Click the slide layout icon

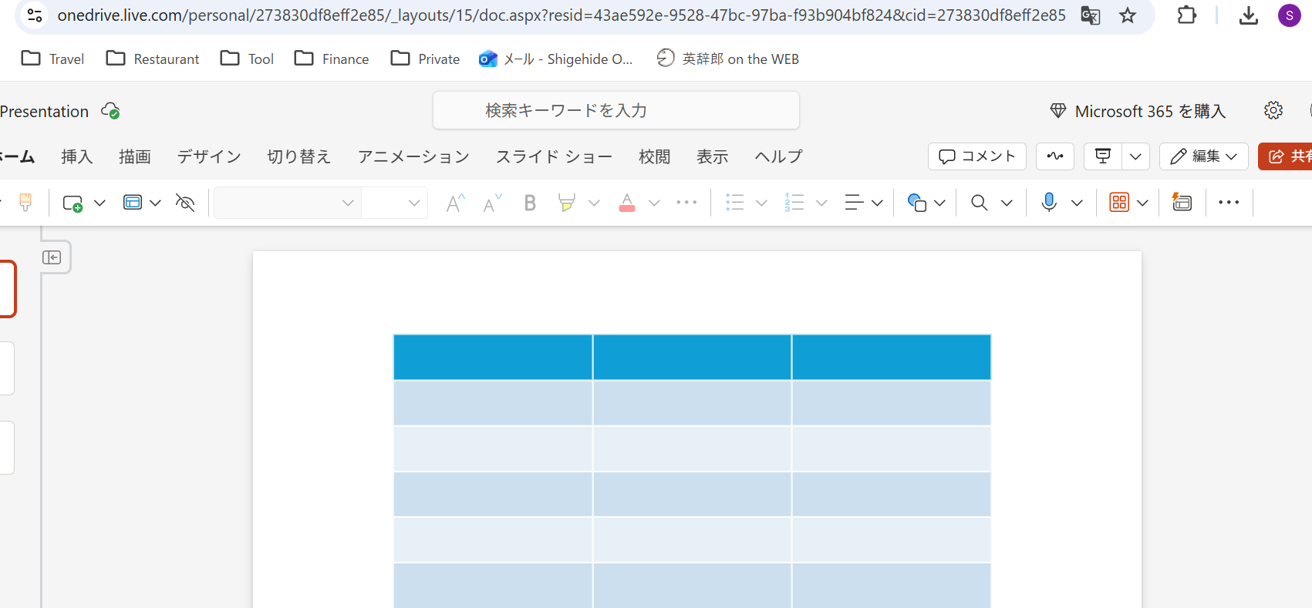point(133,202)
